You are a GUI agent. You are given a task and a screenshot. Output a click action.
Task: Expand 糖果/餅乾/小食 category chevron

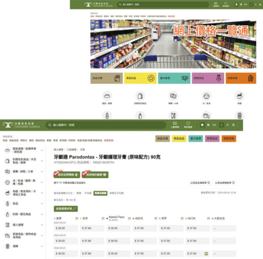pos(42,172)
